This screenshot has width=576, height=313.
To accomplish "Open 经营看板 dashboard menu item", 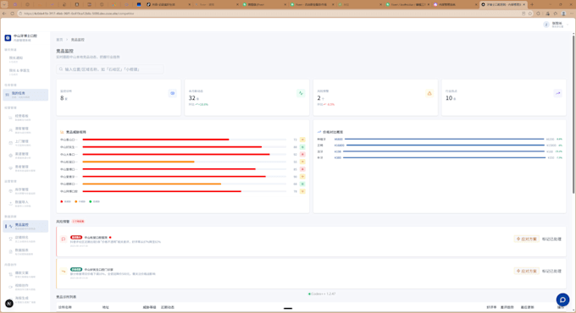I will pyautogui.click(x=25, y=118).
